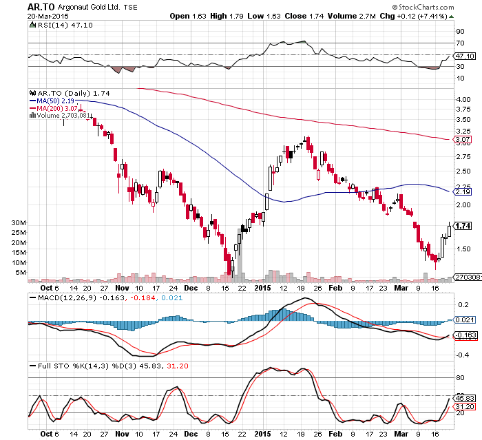Screen dimensions: 482x440
Task: Click the 70 level on RSI axis
Action: [x=460, y=43]
